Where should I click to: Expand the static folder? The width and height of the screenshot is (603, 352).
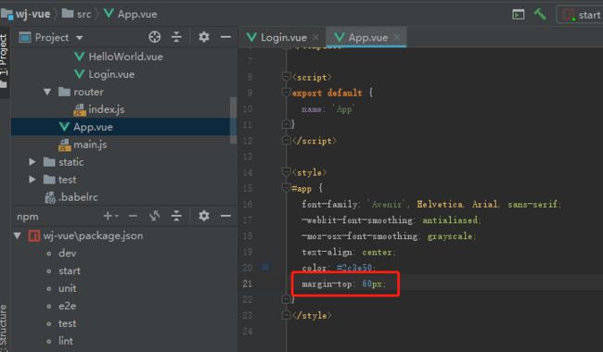tap(32, 162)
